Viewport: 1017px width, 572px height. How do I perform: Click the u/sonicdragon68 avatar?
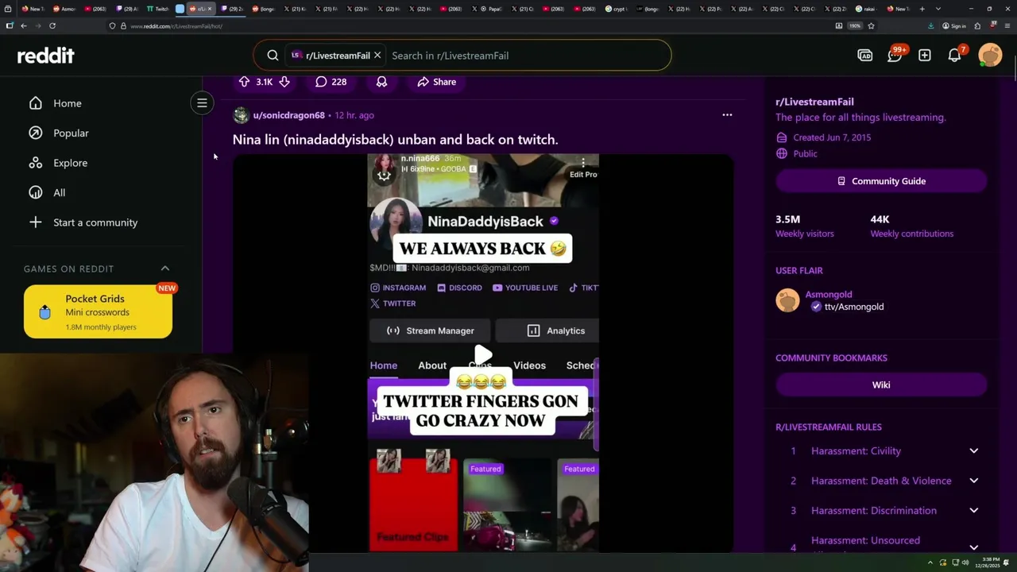coord(241,115)
